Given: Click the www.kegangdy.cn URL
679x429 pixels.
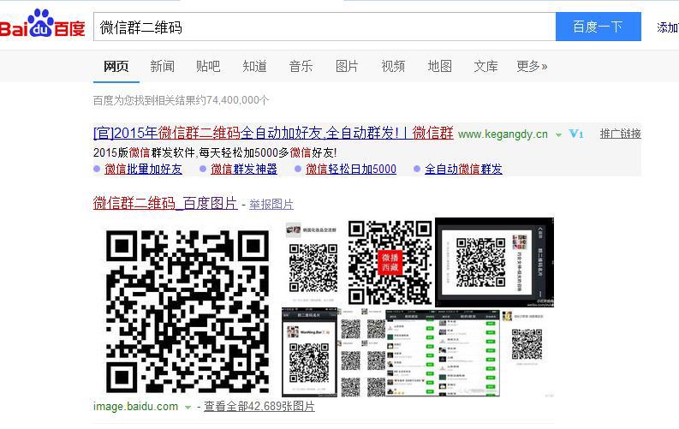Looking at the screenshot, I should (x=503, y=134).
